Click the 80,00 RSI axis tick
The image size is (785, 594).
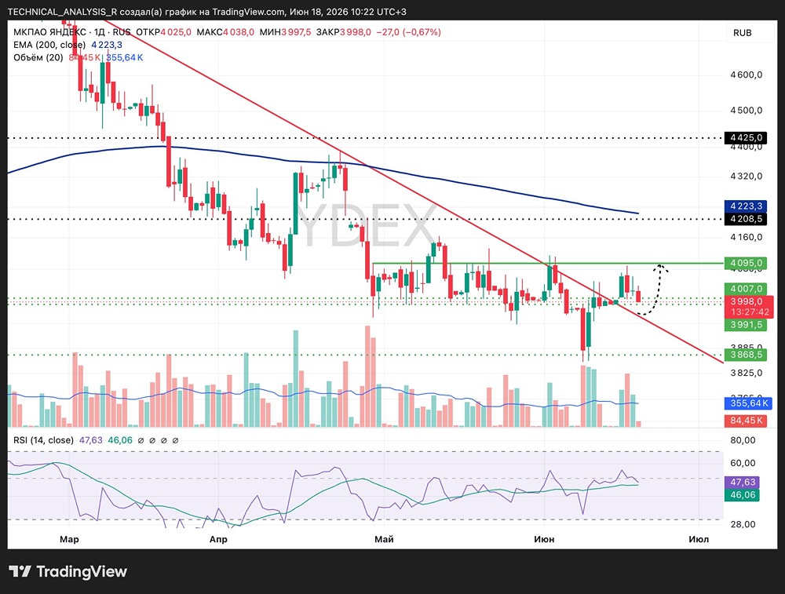pos(743,440)
